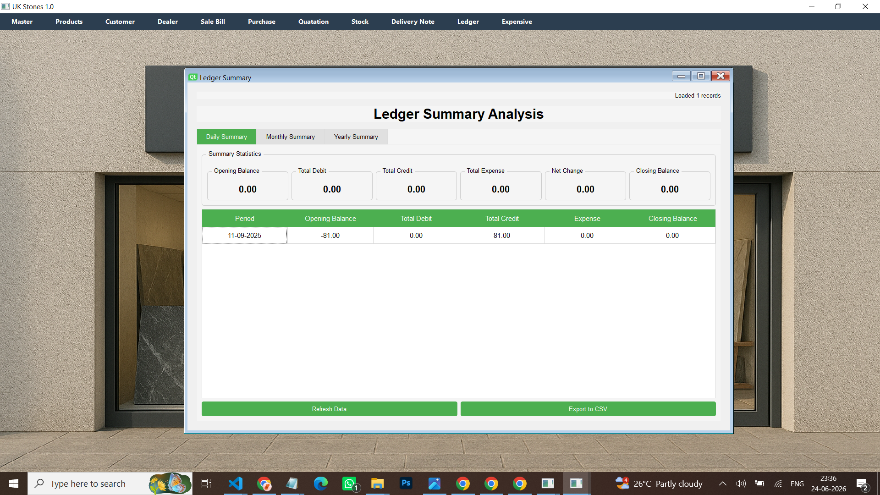Screen dimensions: 880x495
Task: Click the Period column header
Action: (245, 219)
